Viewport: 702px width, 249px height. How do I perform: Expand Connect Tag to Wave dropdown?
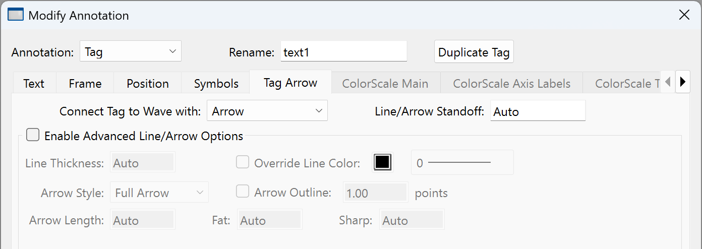(x=267, y=111)
